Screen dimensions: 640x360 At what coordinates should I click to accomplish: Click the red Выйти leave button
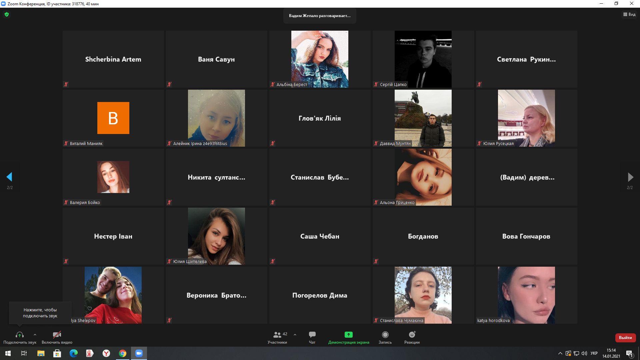(x=625, y=338)
